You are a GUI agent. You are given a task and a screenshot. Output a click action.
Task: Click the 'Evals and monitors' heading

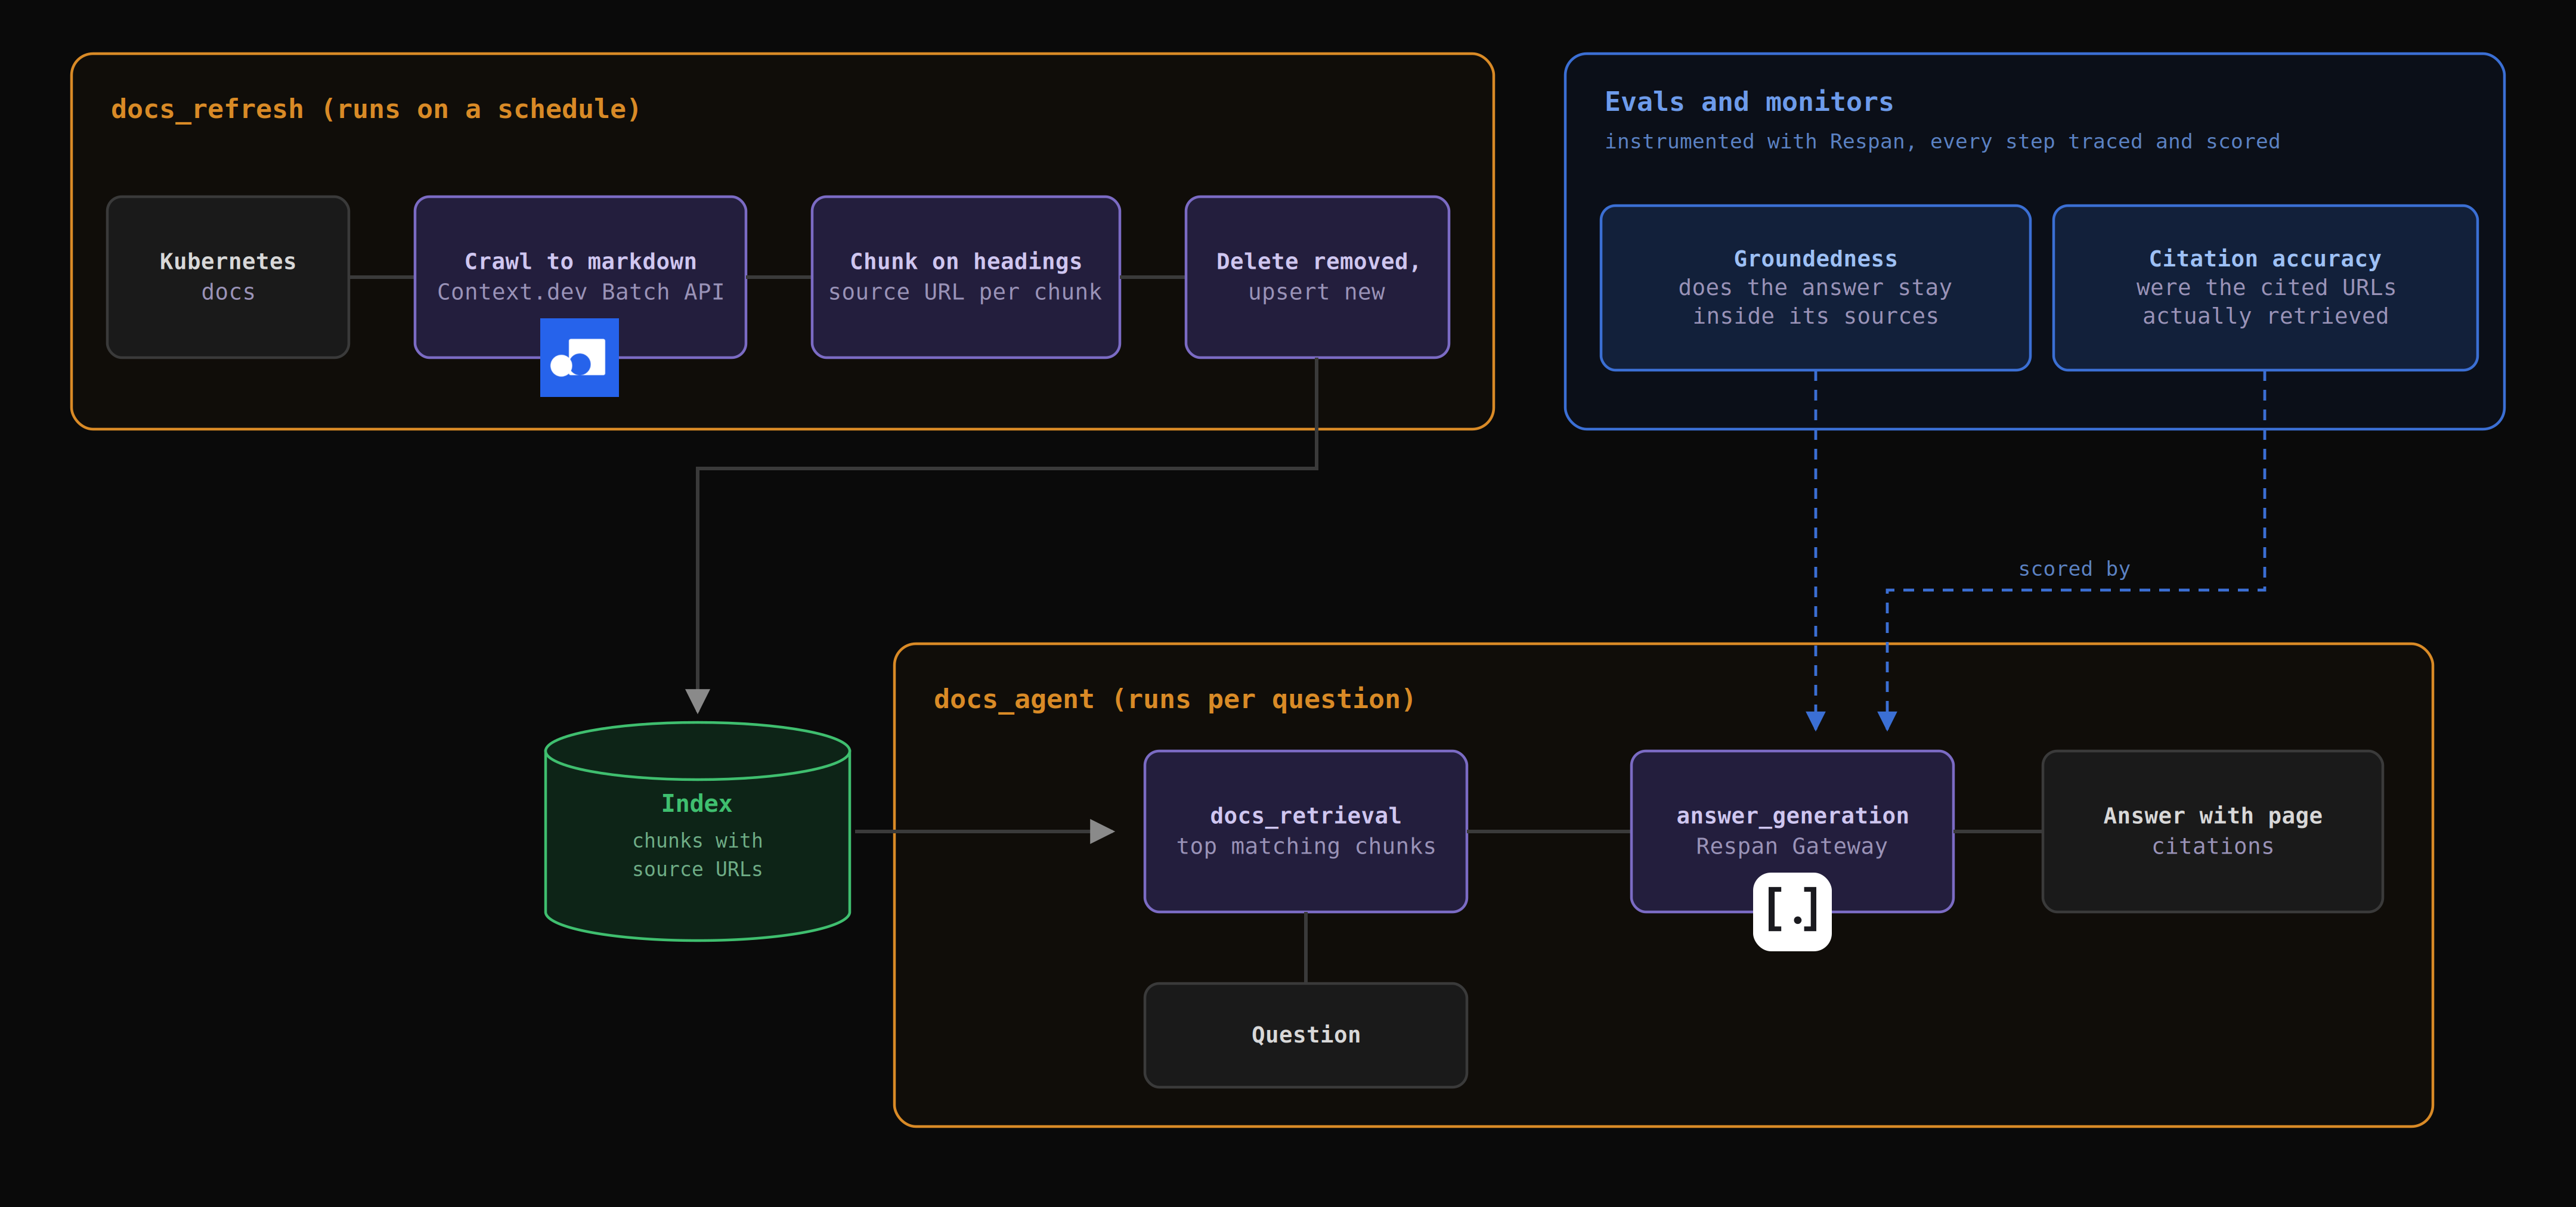click(x=1749, y=102)
